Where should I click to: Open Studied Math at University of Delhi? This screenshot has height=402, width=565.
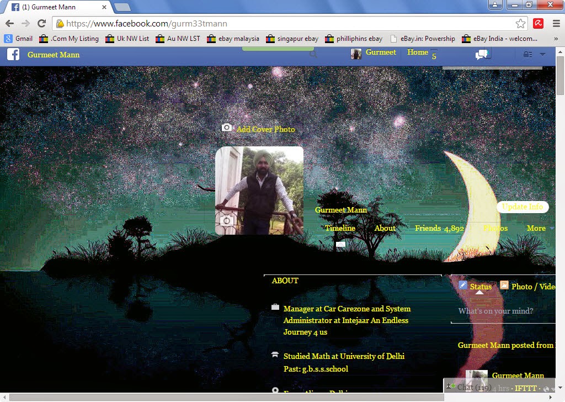point(344,356)
